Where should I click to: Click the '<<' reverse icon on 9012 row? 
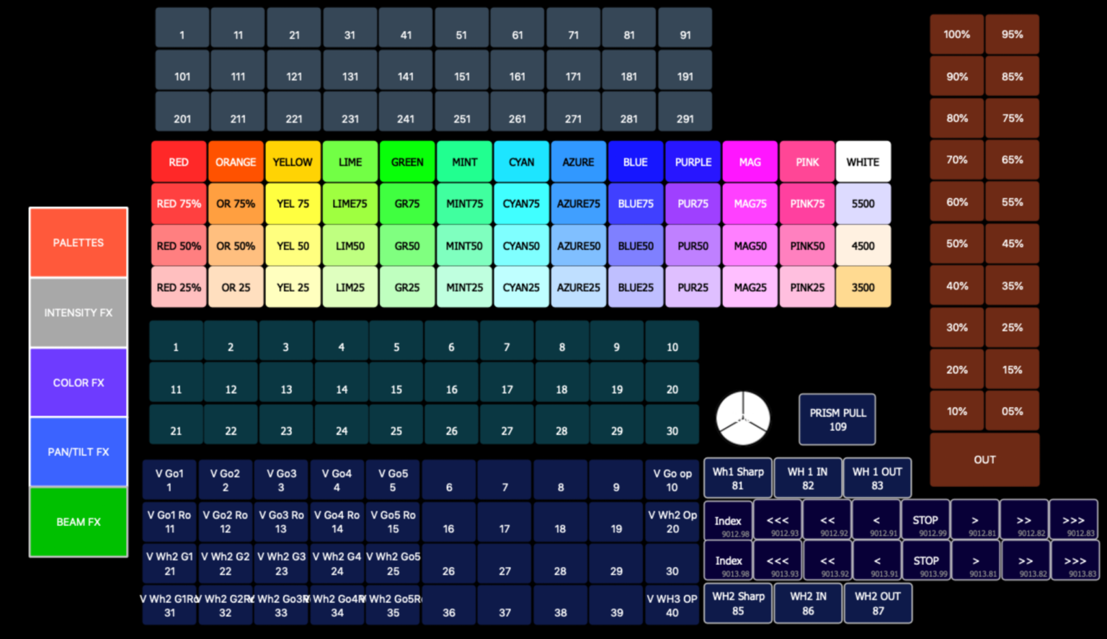point(828,519)
